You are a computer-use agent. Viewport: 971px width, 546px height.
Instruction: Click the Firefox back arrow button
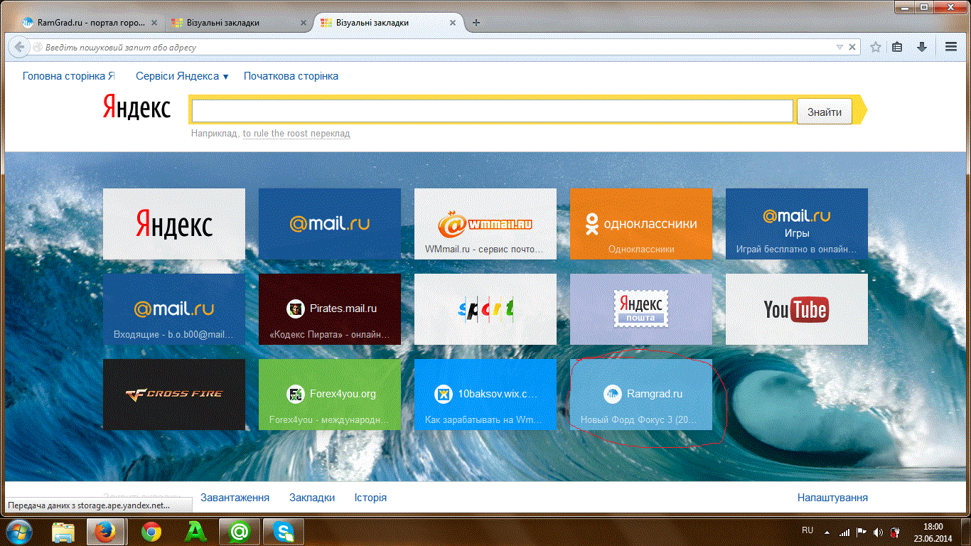(x=19, y=47)
